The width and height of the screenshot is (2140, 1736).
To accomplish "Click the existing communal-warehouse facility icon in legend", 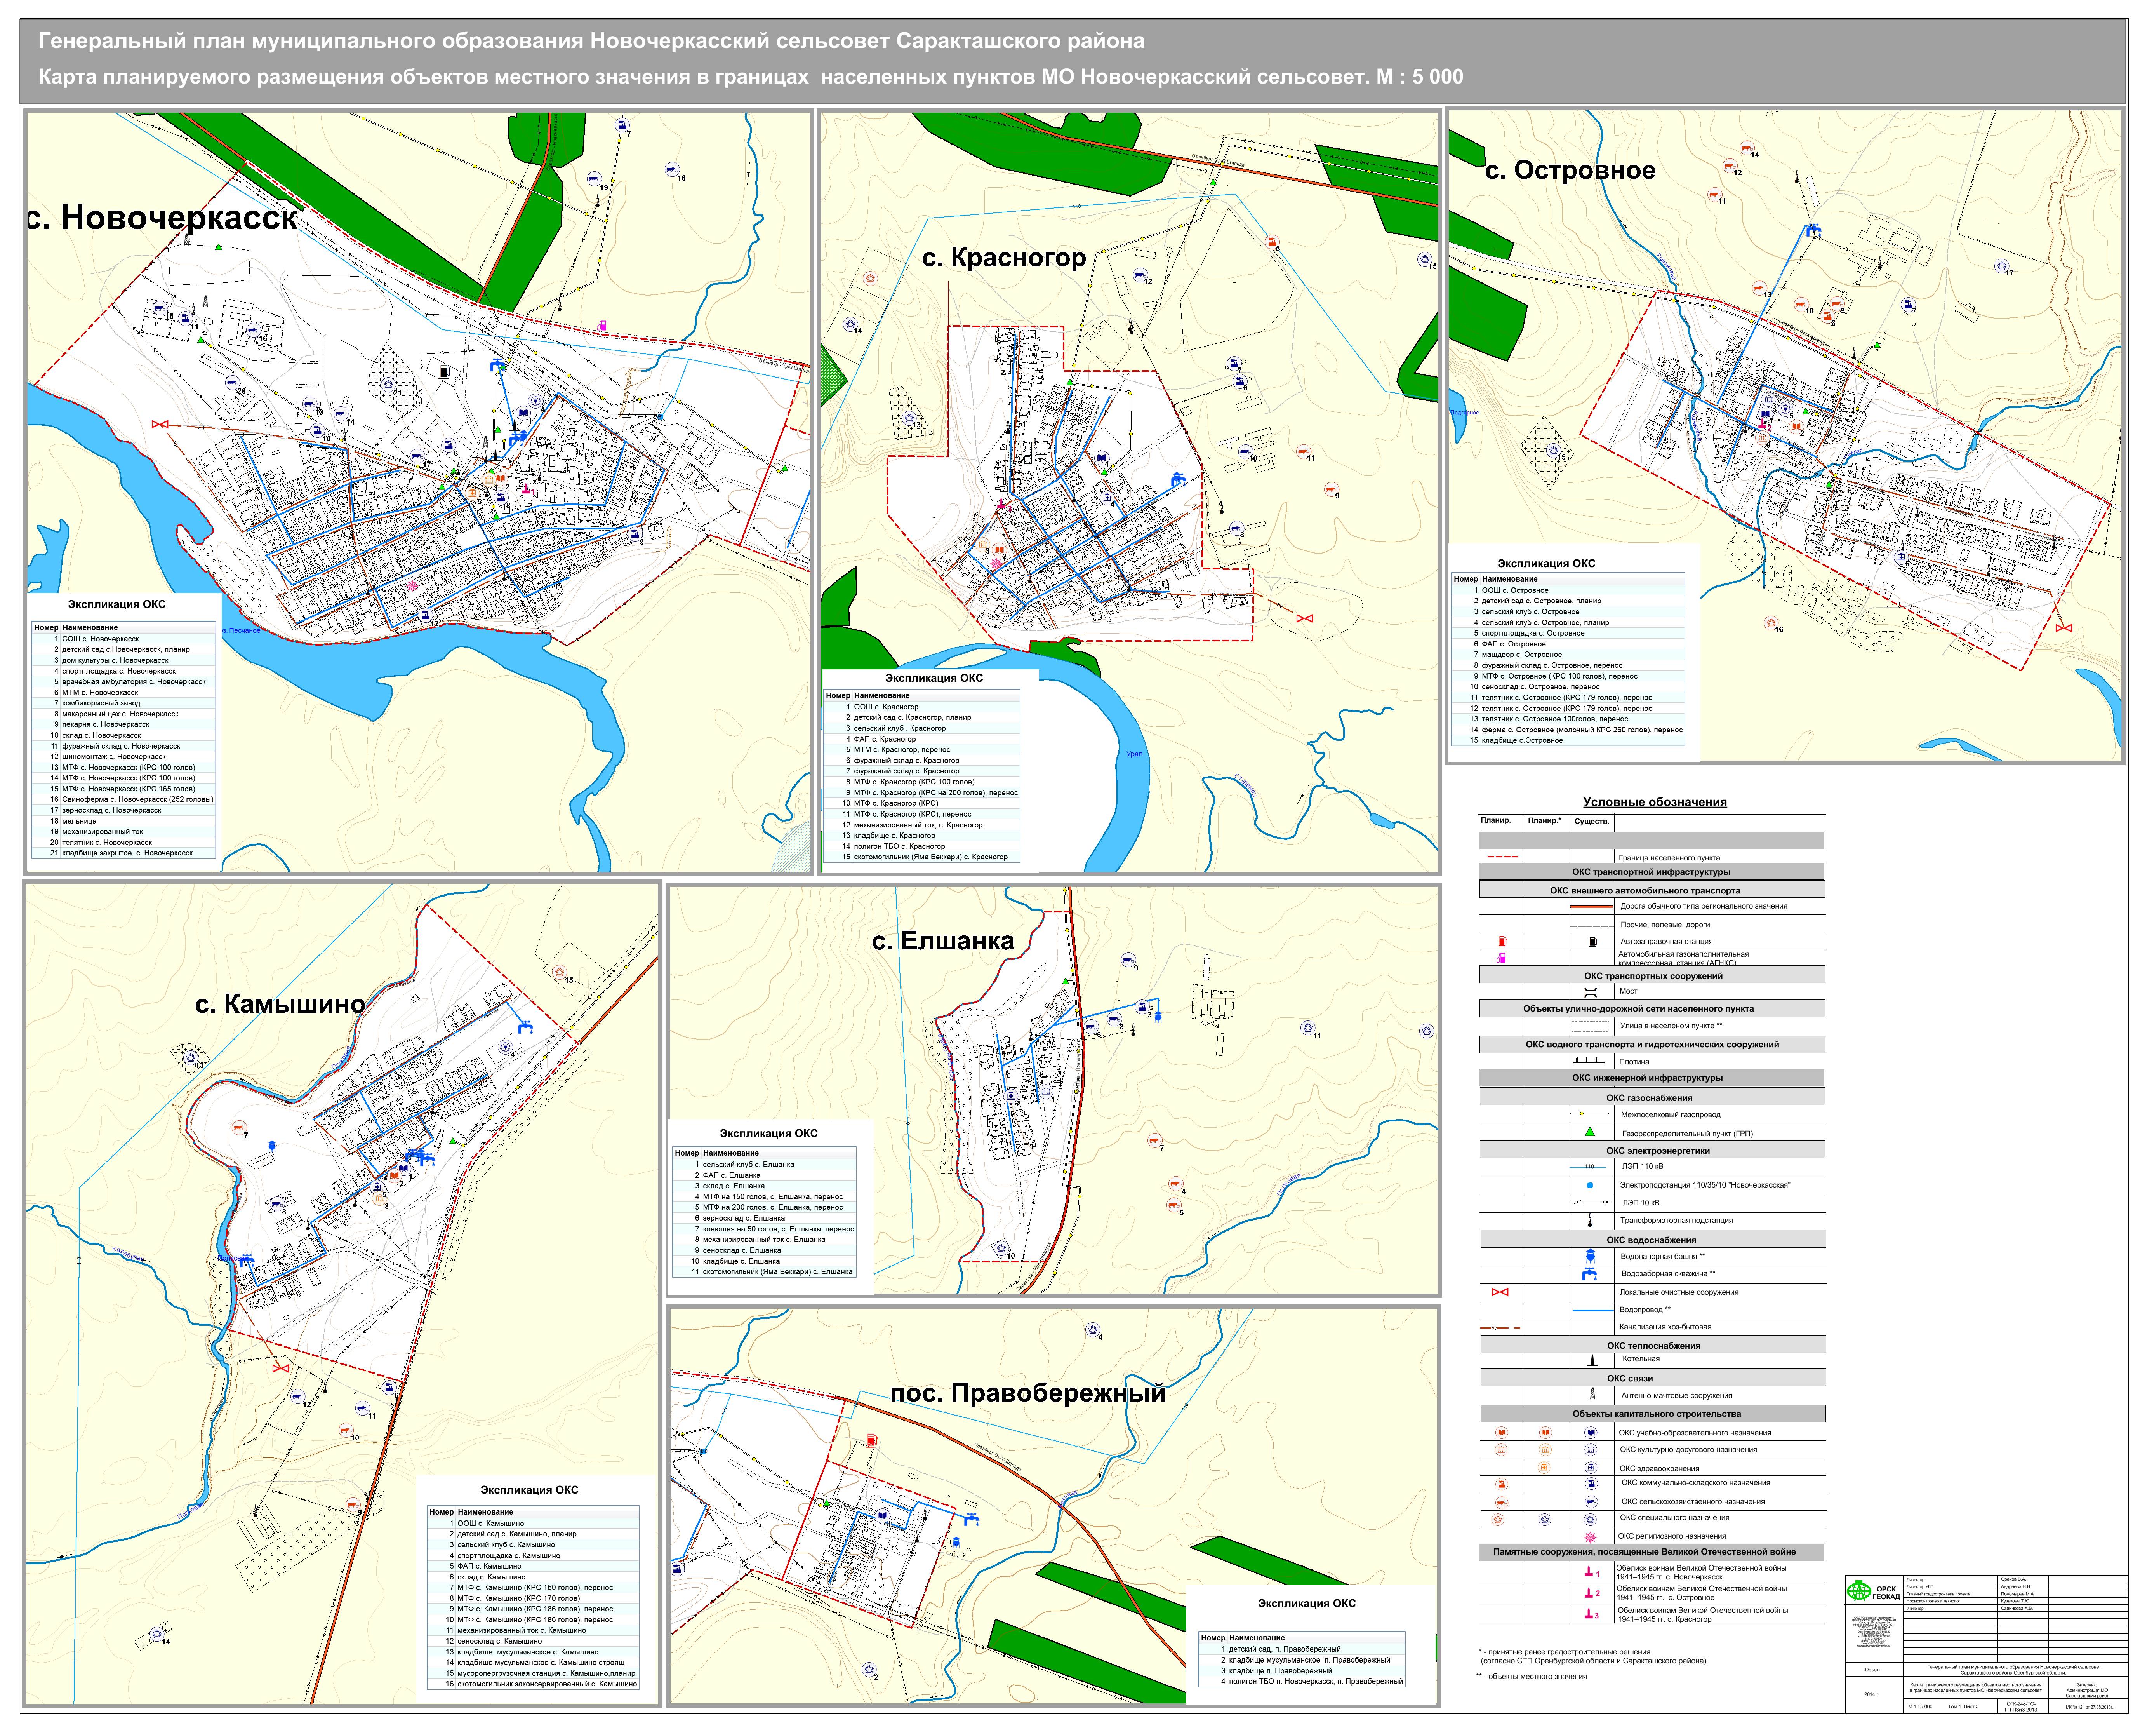I will [x=1591, y=1483].
